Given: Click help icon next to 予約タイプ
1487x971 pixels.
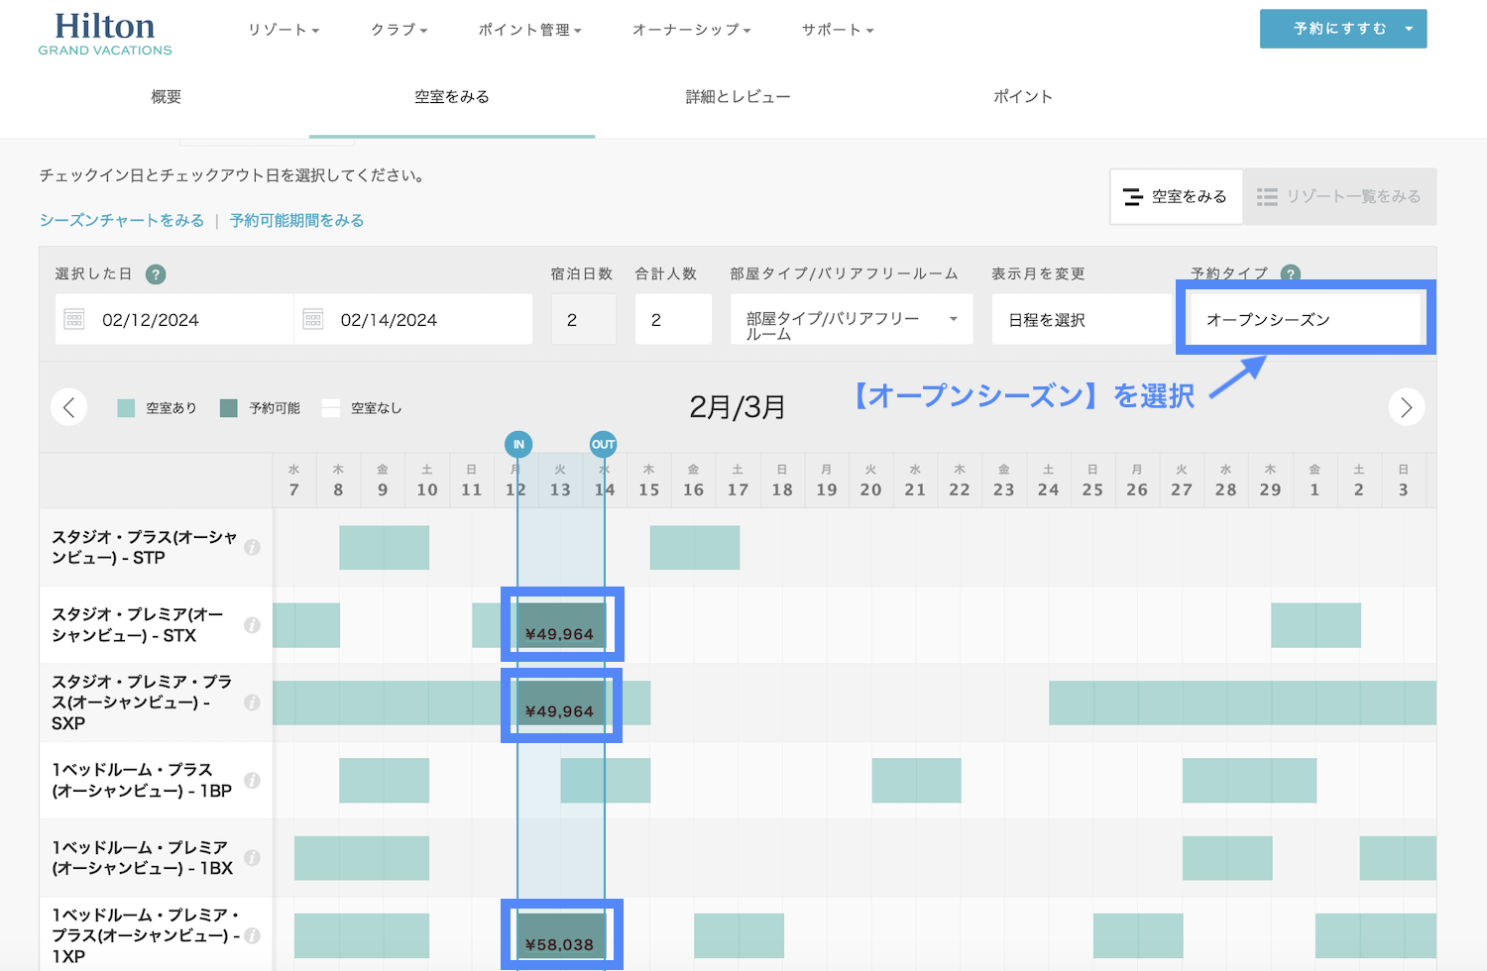Looking at the screenshot, I should point(1291,273).
